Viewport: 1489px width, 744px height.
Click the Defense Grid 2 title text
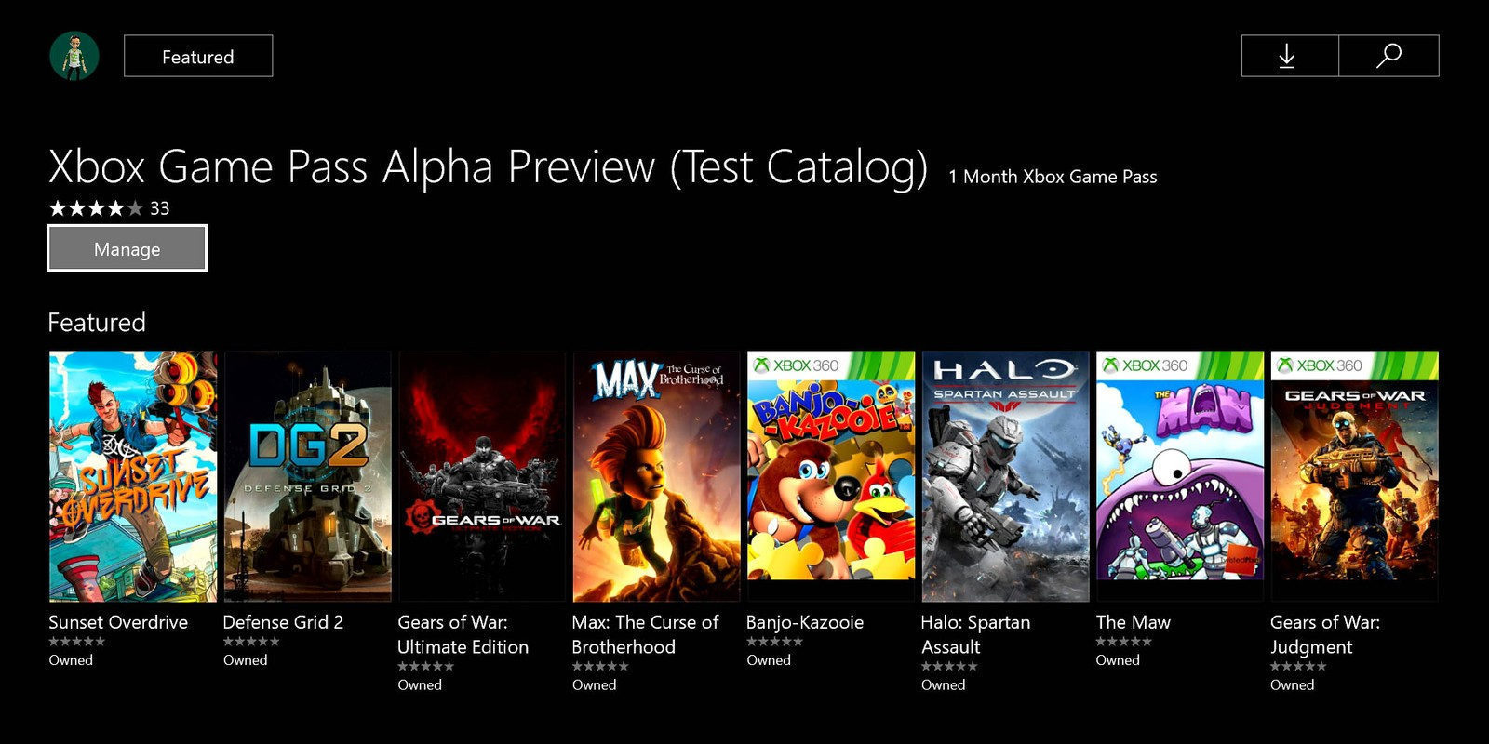[283, 622]
